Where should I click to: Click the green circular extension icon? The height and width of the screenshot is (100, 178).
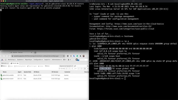(x=77, y=56)
